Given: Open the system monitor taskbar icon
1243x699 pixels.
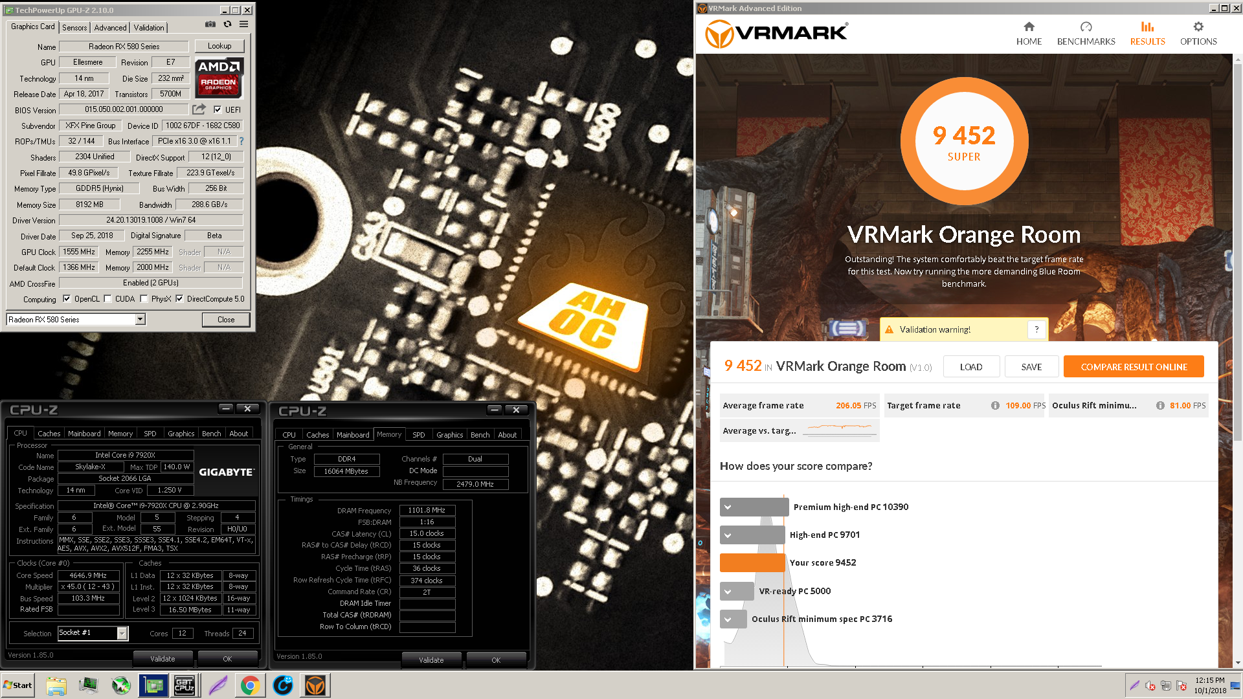Looking at the screenshot, I should pos(89,685).
